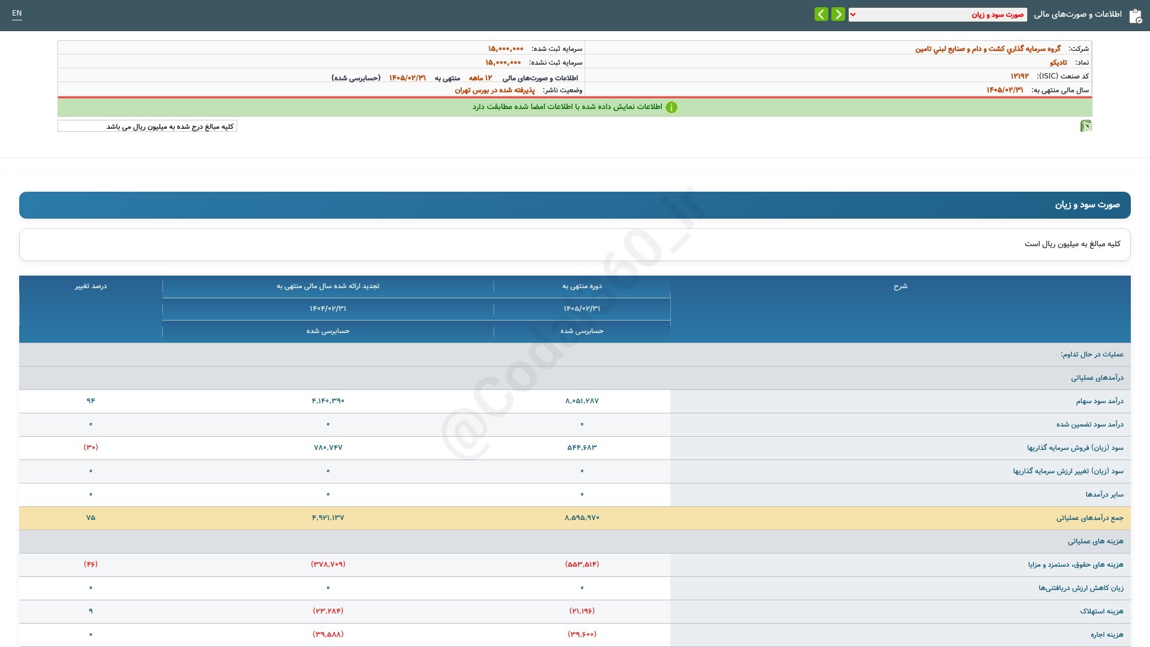Click the درآمد سود سهام row label
This screenshot has height=647, width=1150.
[x=1099, y=401]
